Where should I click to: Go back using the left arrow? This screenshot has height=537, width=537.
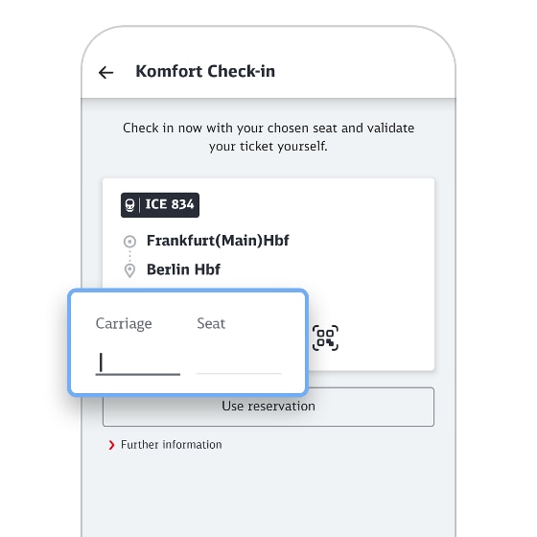105,72
